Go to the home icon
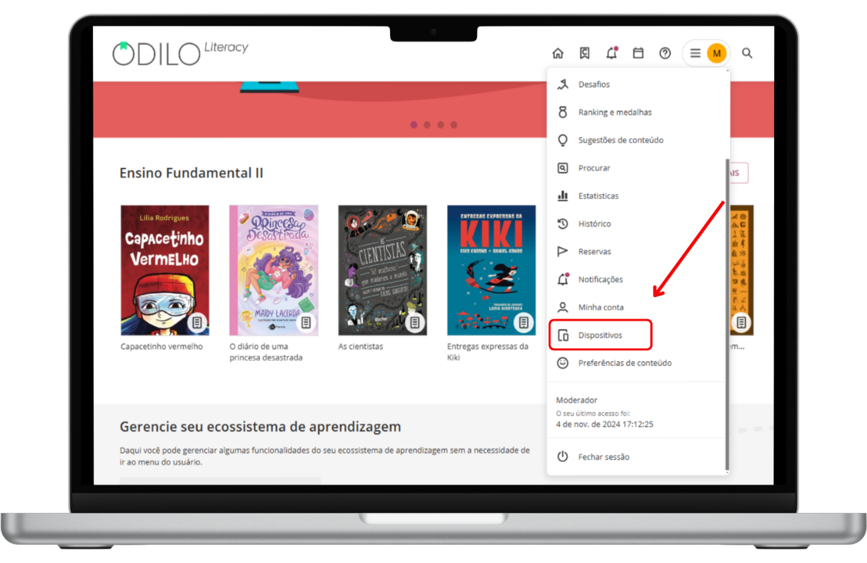 coord(558,53)
